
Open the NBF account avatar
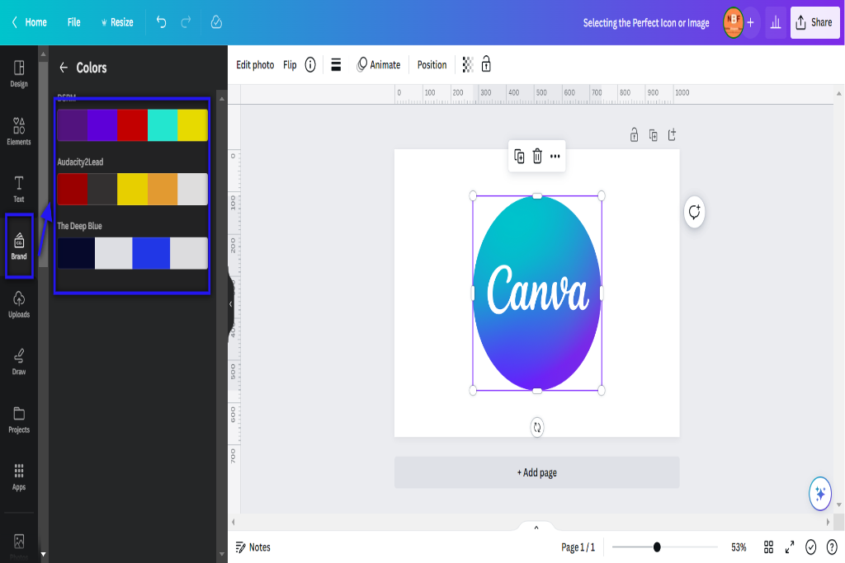(x=733, y=22)
